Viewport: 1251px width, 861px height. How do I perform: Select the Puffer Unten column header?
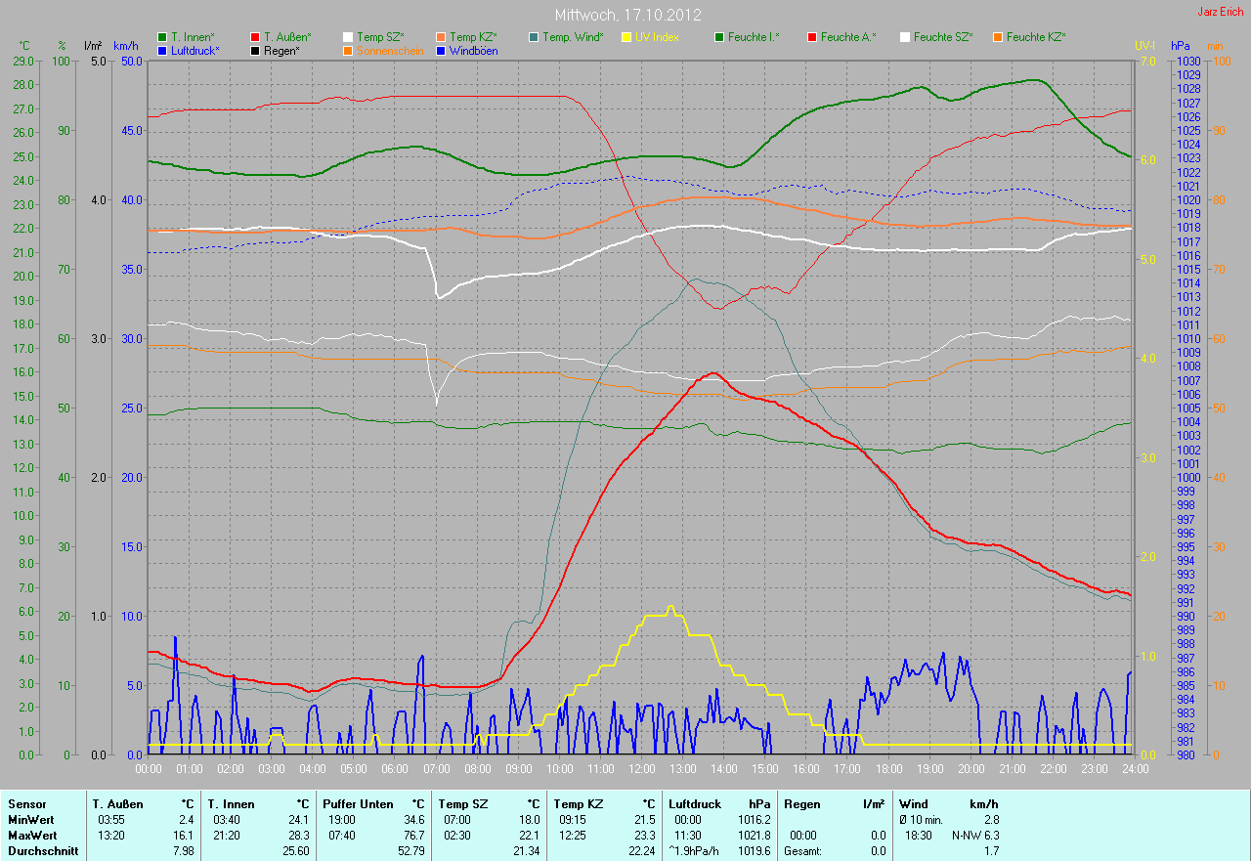click(358, 803)
